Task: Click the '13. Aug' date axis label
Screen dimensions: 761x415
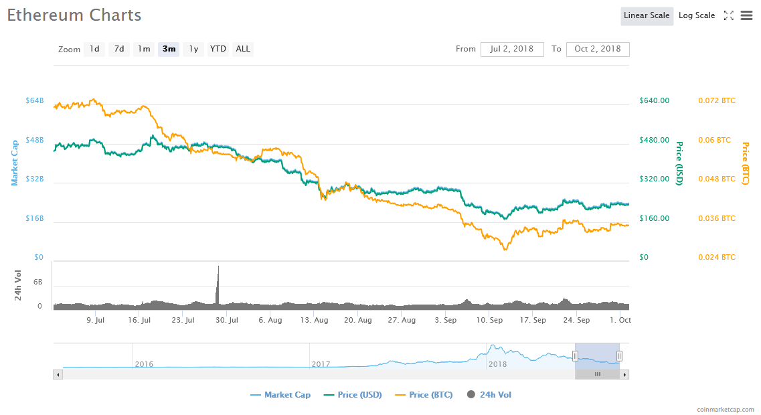Action: [x=314, y=320]
